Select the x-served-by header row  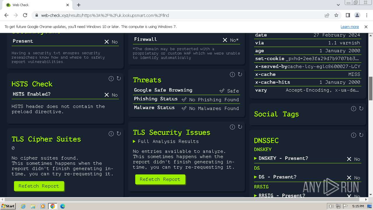(308, 66)
